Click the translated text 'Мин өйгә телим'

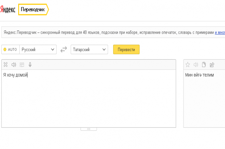pos(199,75)
